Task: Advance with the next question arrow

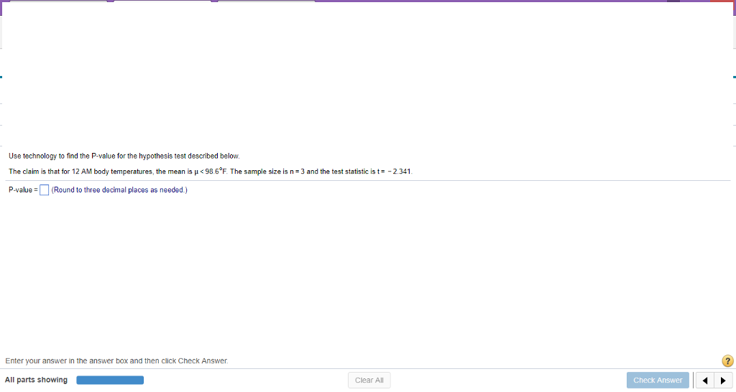Action: pyautogui.click(x=723, y=381)
